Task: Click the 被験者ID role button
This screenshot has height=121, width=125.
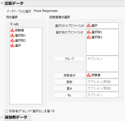Action: click(x=69, y=75)
